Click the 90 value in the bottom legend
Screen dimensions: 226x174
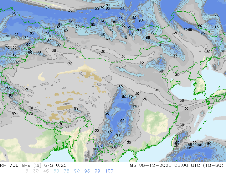tap(77, 171)
